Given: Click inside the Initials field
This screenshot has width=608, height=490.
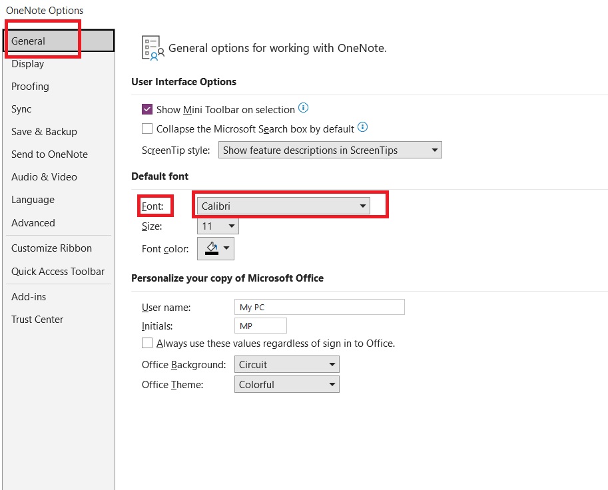Looking at the screenshot, I should 260,326.
